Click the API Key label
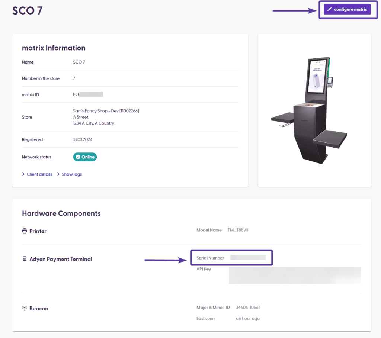 (x=204, y=269)
